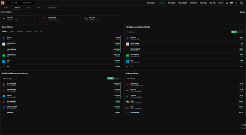
Task: Switch to the F&O tab
Action: [x=29, y=8]
